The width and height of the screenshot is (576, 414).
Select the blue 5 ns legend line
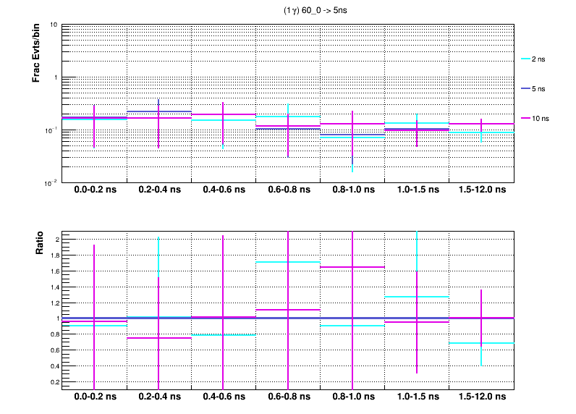[527, 88]
